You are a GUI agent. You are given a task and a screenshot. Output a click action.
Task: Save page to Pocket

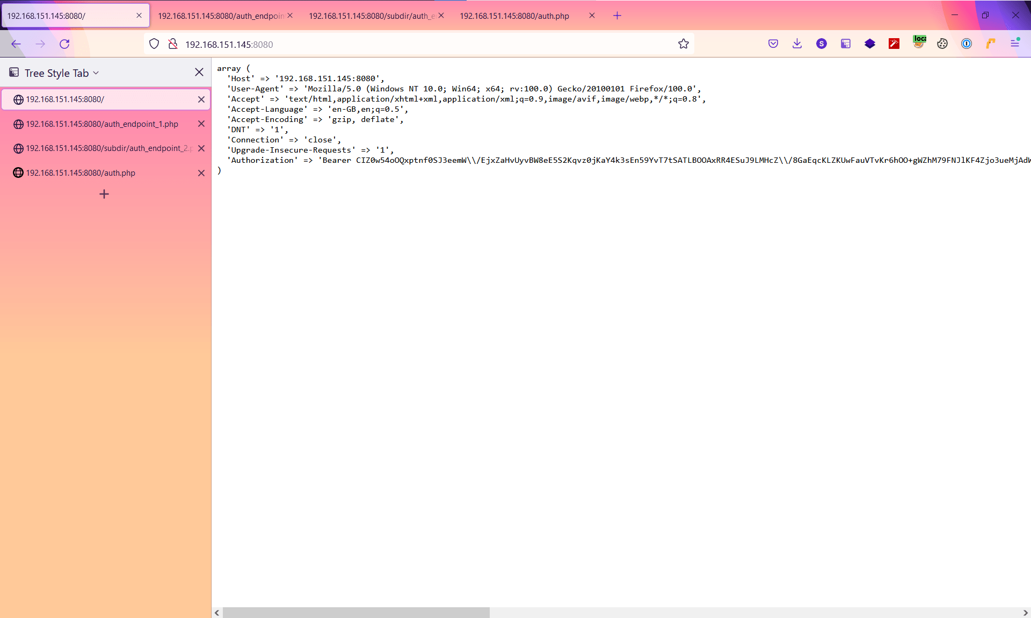(773, 44)
